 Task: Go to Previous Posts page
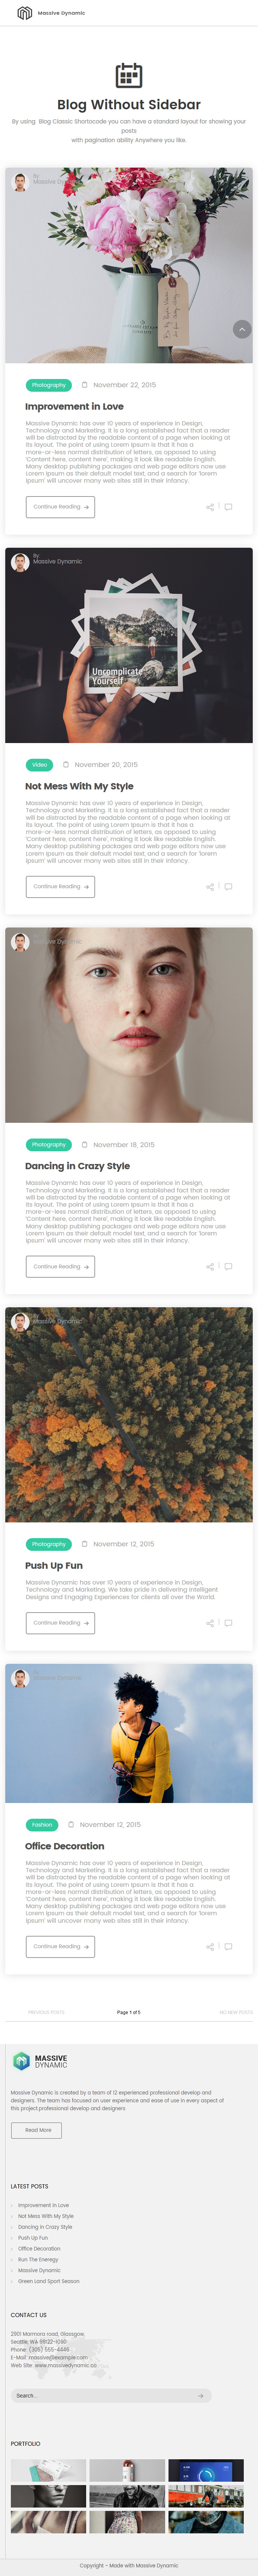(46, 2012)
